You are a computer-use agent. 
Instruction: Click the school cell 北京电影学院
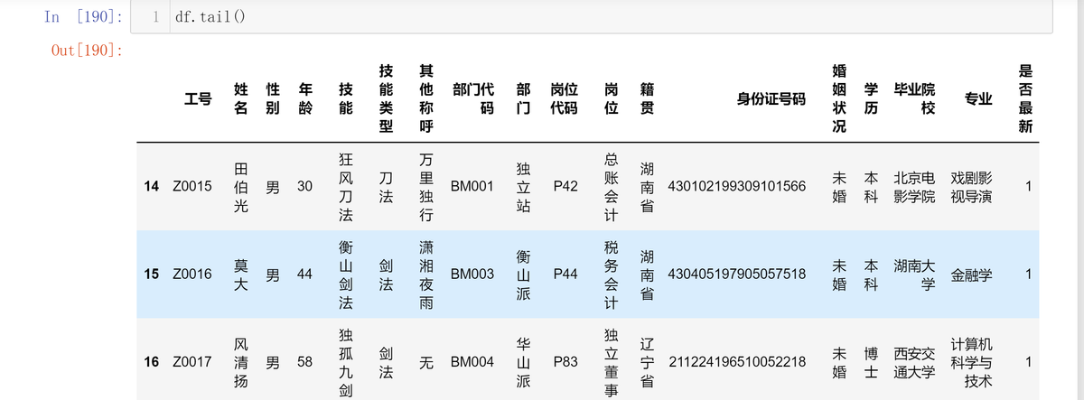coord(915,187)
